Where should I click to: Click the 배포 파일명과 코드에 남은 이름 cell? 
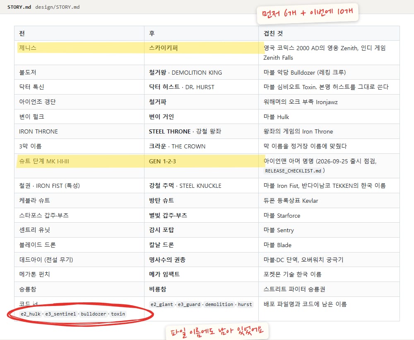(329, 309)
